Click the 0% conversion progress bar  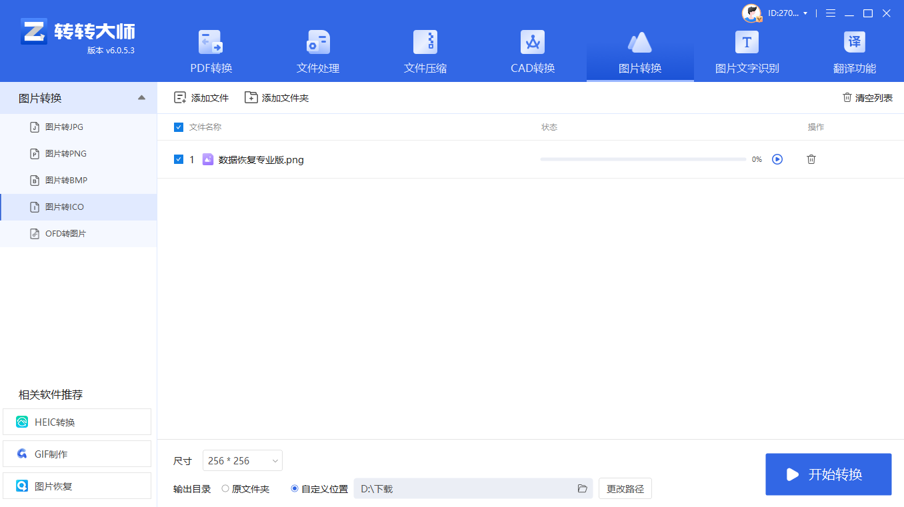point(643,159)
